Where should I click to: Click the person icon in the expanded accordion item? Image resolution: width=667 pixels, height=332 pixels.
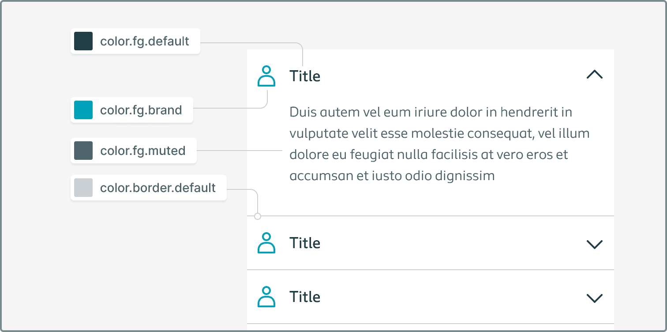click(x=266, y=76)
